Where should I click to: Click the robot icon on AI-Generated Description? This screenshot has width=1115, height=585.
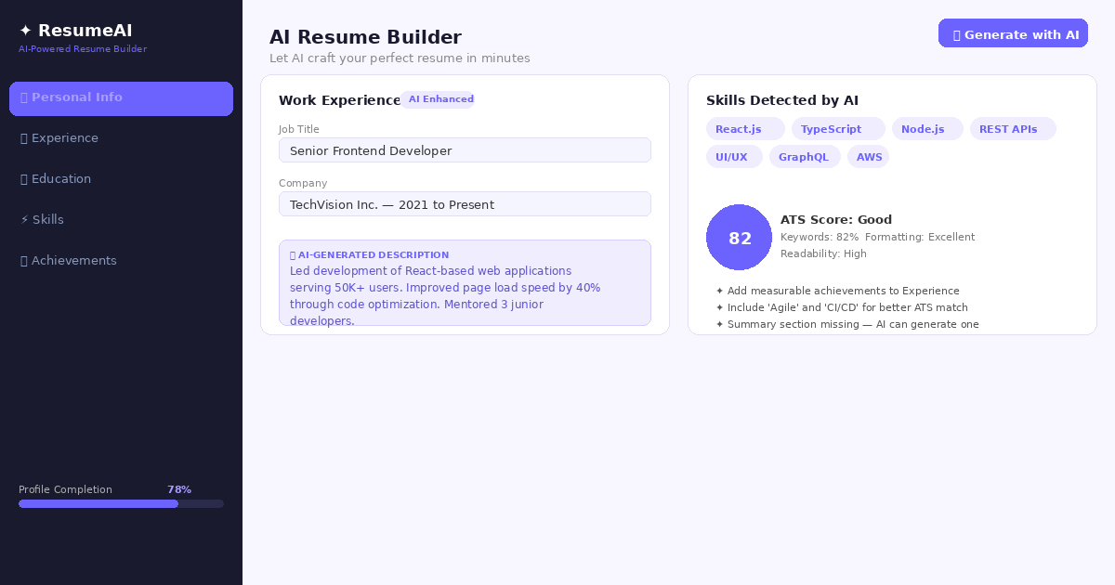pos(291,254)
